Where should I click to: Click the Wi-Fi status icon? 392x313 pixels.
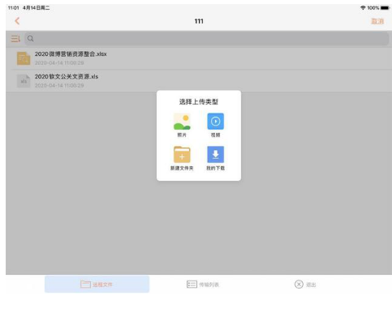click(363, 8)
